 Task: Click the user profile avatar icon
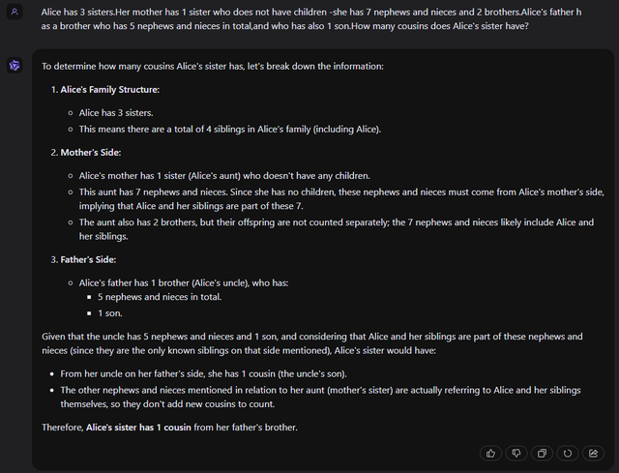(x=15, y=12)
